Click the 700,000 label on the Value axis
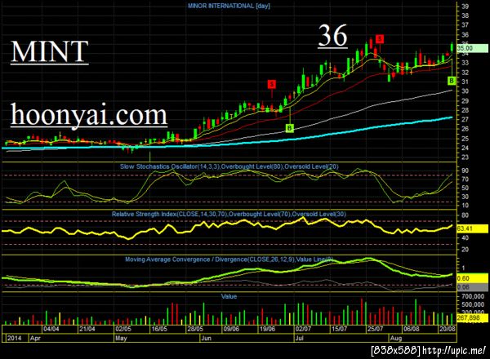 pyautogui.click(x=473, y=296)
